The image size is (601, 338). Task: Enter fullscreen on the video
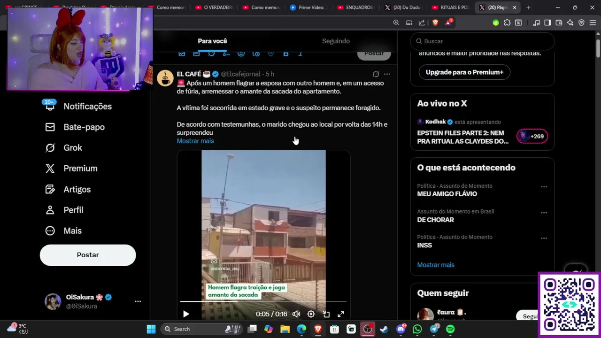[x=341, y=314]
